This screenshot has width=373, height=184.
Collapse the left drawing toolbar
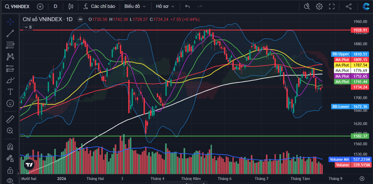tap(18, 173)
